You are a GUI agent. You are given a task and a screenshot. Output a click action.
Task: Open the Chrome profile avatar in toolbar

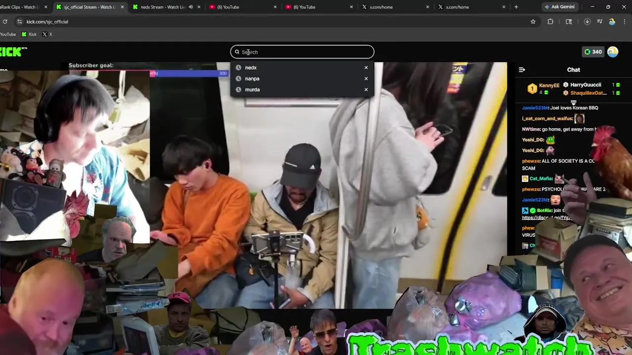(612, 22)
